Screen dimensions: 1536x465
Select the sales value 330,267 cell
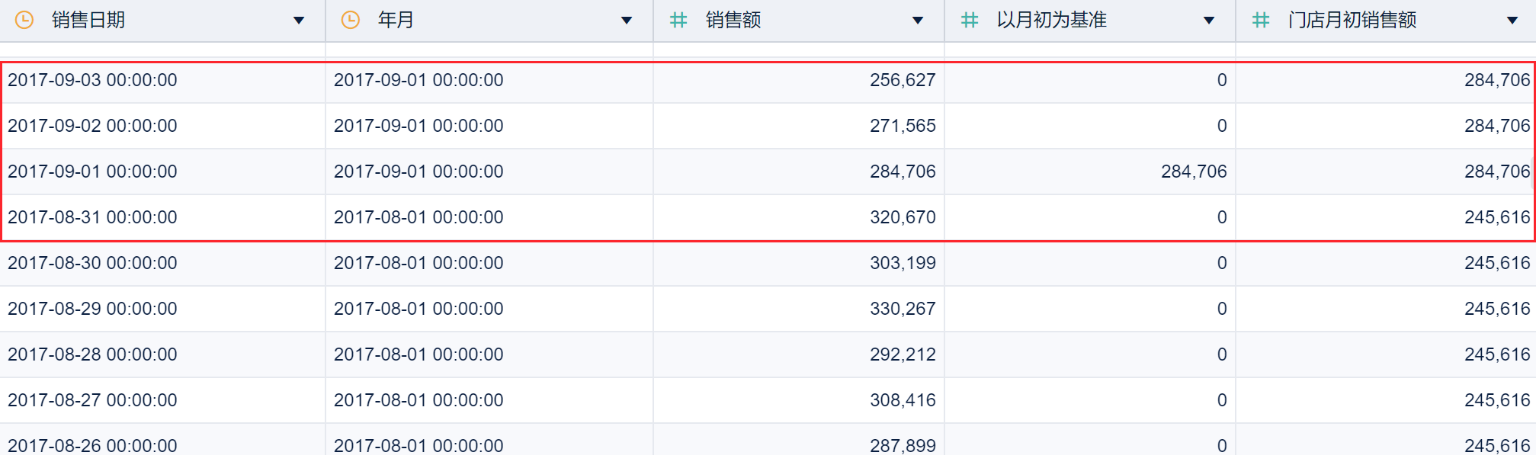(x=903, y=309)
